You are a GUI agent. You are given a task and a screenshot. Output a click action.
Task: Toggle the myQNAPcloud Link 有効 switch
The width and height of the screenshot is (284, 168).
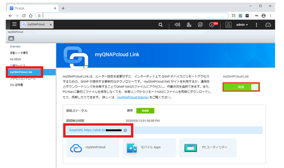pyautogui.click(x=241, y=87)
